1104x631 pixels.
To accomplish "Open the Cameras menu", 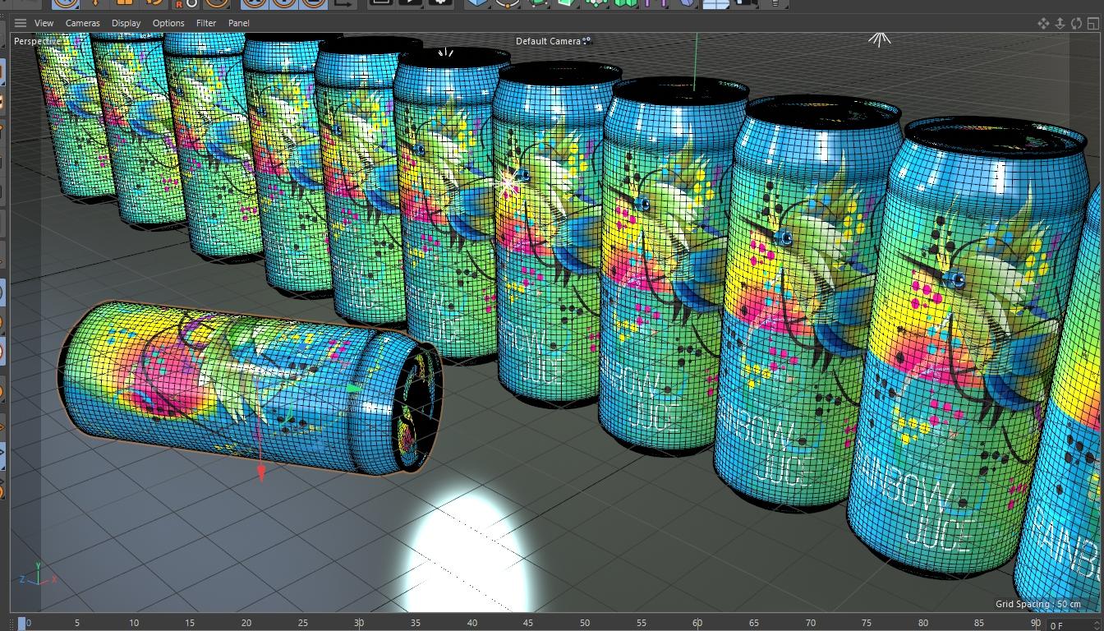I will (83, 23).
